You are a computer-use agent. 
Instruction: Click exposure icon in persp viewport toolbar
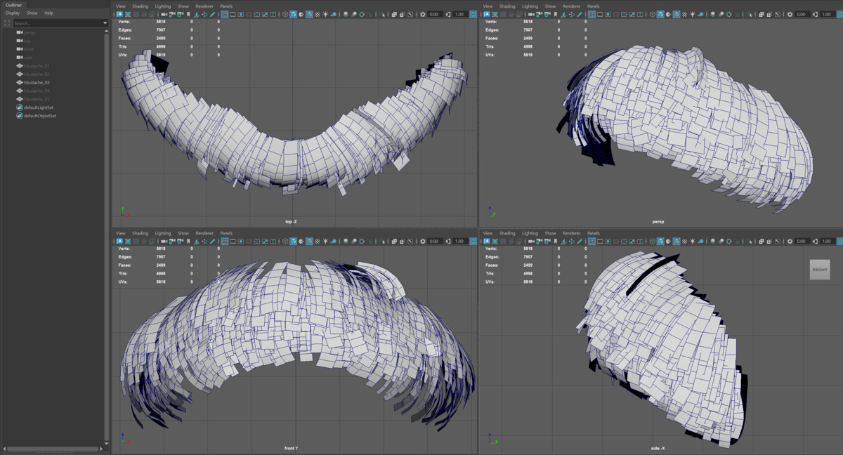click(790, 14)
